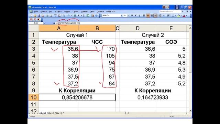Viewport: 220px width, 124px height.
Task: Switch to sheet tab Лист2
Action: pyautogui.click(x=51, y=113)
